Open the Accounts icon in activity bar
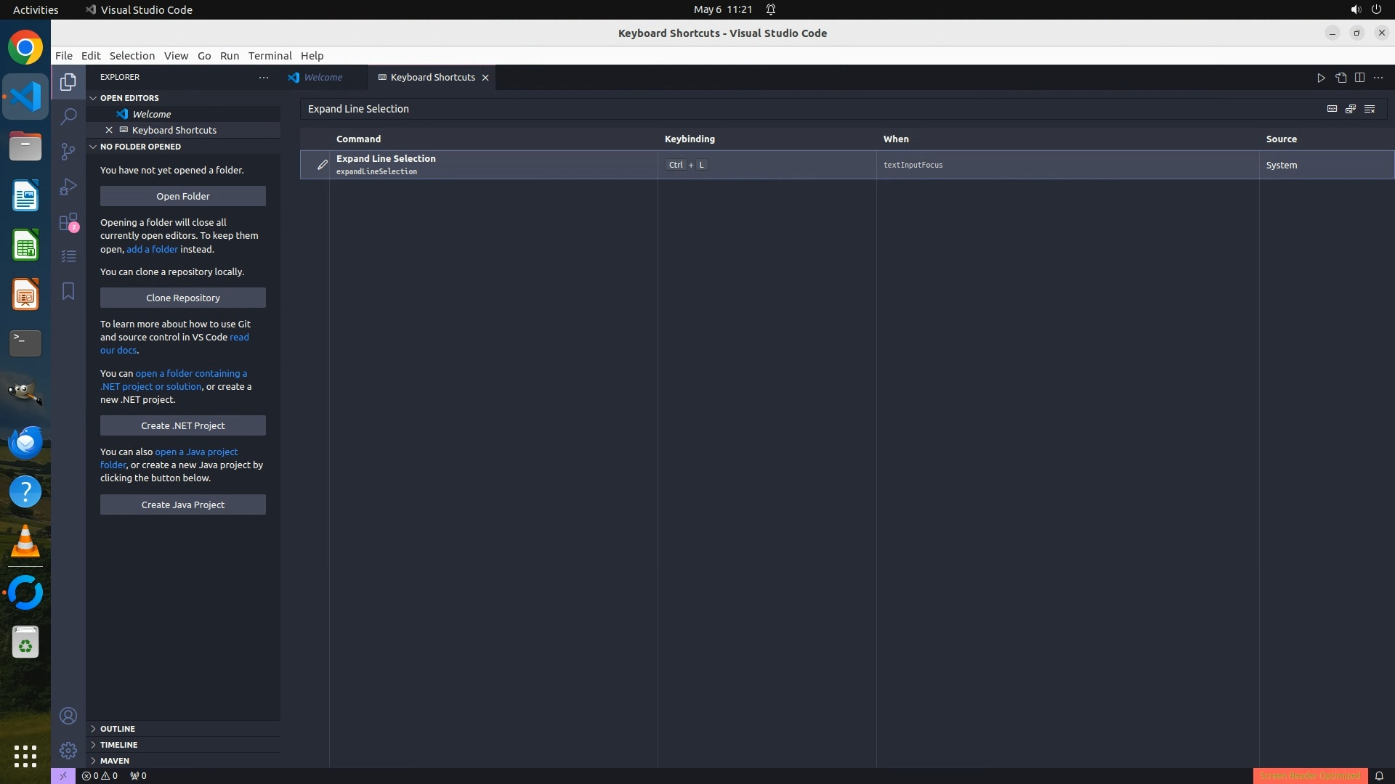Image resolution: width=1395 pixels, height=784 pixels. (68, 716)
